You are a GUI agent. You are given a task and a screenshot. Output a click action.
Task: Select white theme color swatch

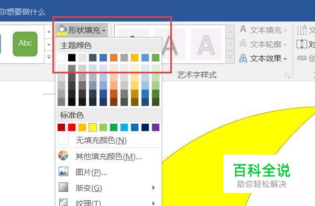[61, 58]
